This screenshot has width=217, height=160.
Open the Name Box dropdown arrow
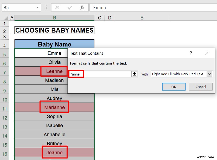click(x=37, y=7)
